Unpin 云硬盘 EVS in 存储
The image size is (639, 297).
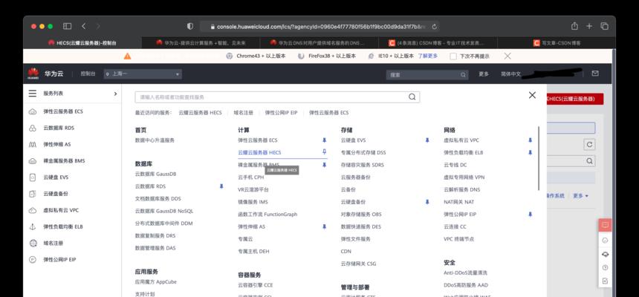(427, 140)
